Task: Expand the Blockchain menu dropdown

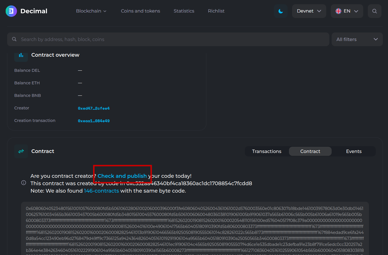Action: pyautogui.click(x=91, y=11)
